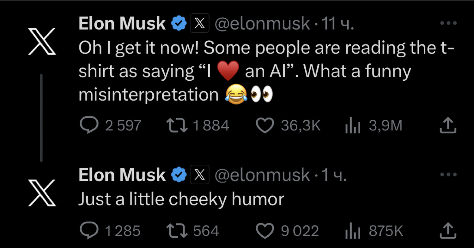Open more options on the first tweet
Image resolution: width=474 pixels, height=248 pixels.
[448, 23]
